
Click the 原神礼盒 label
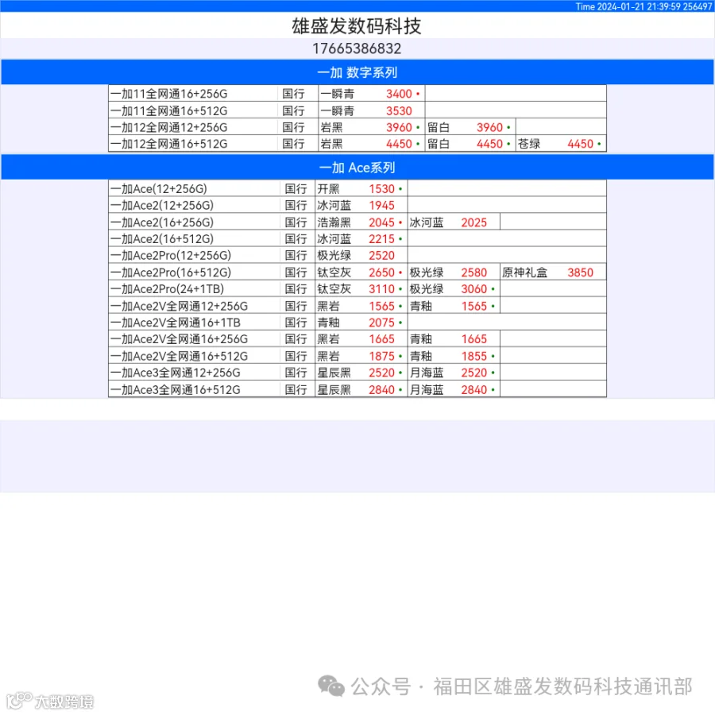tap(524, 272)
